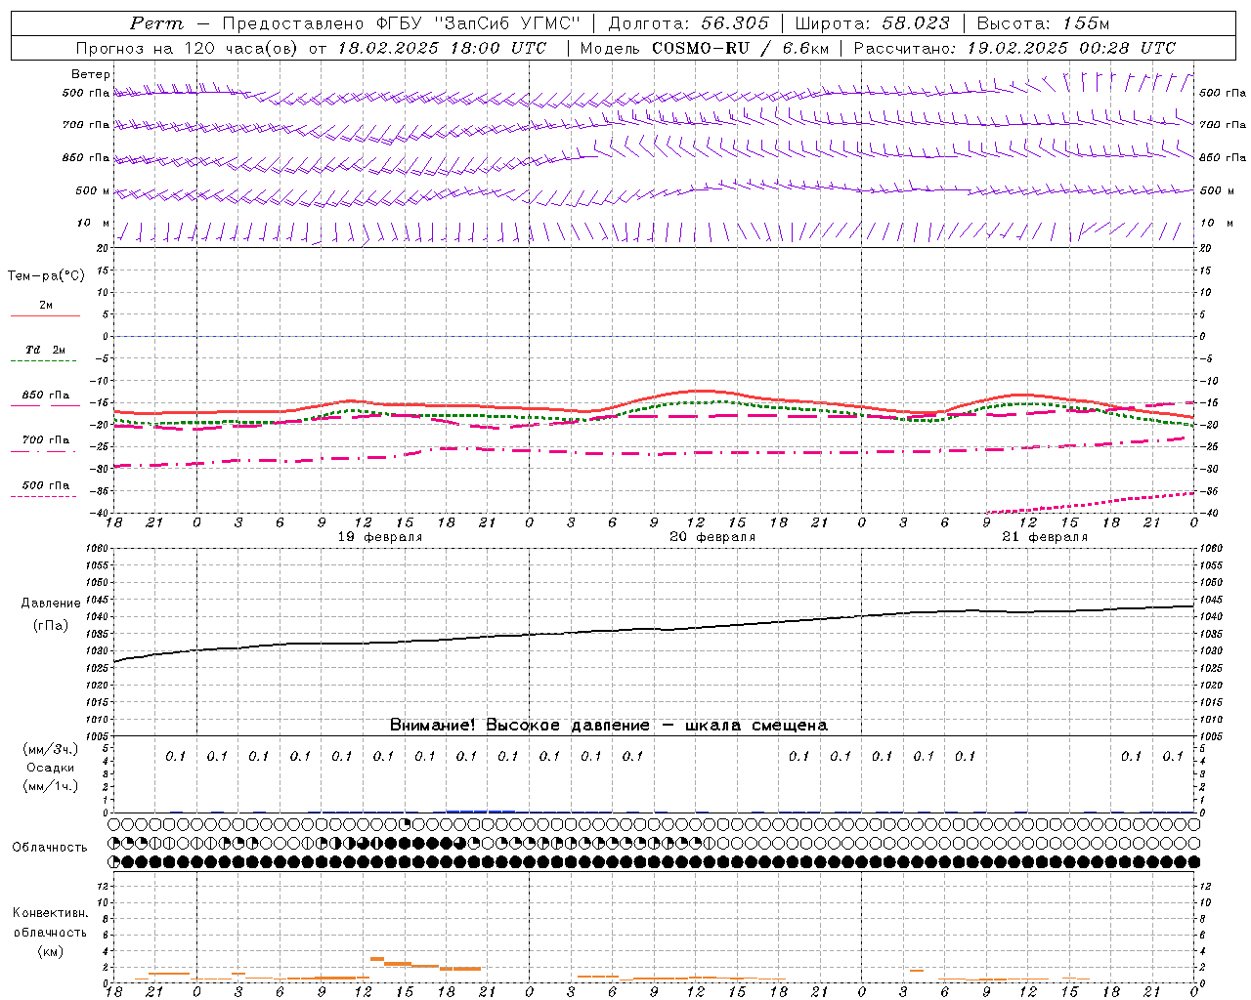1251x1000 pixels.
Task: Click line sample under '700 гПа' legend
Action: [x=44, y=452]
